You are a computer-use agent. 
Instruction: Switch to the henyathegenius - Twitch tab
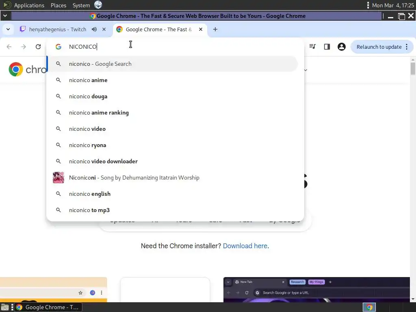tap(57, 29)
